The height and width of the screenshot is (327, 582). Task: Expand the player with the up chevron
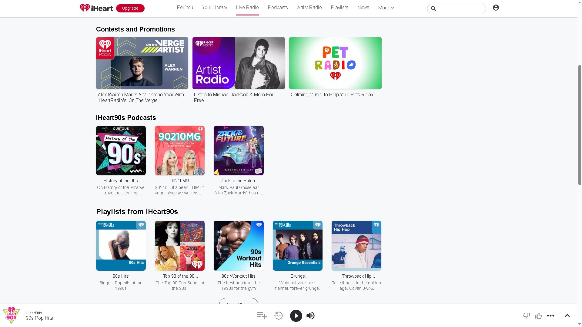click(567, 315)
